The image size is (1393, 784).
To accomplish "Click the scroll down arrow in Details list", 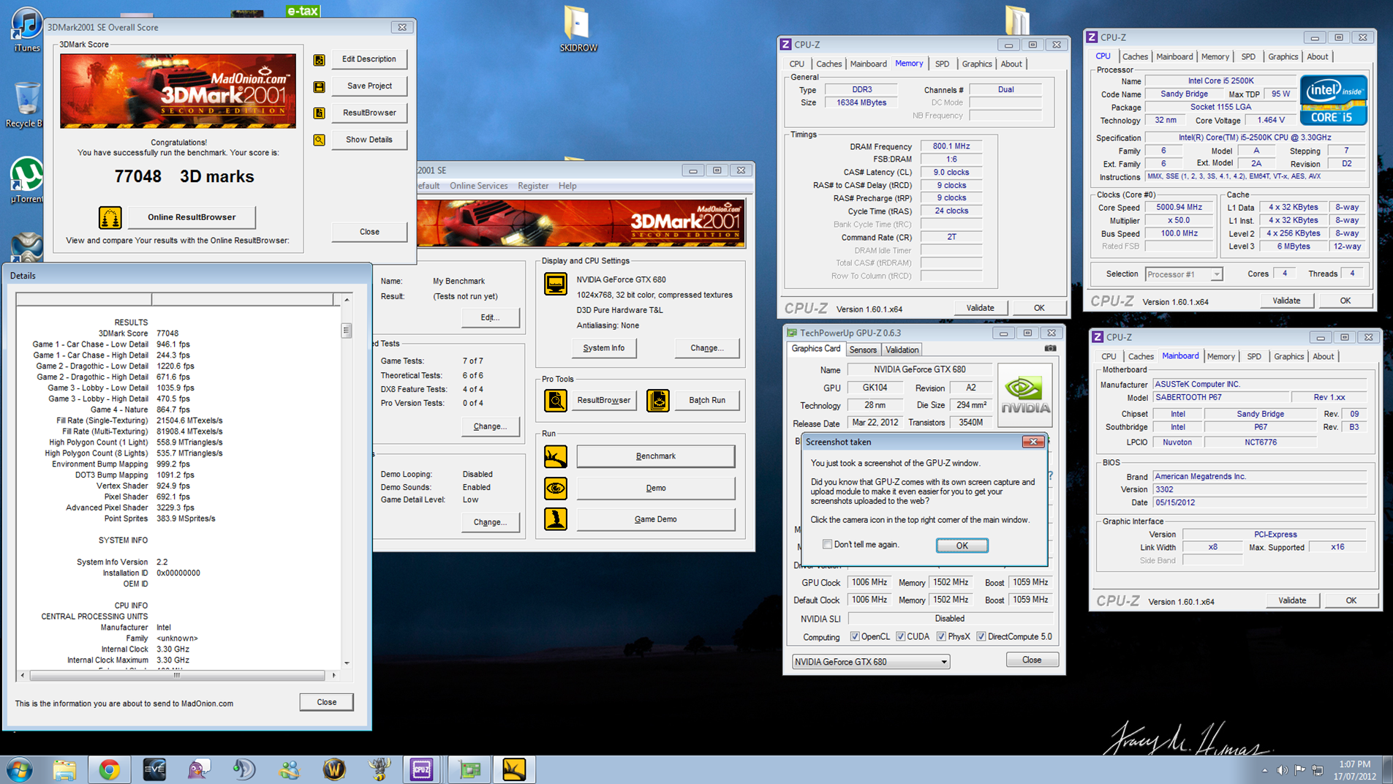I will tap(347, 663).
